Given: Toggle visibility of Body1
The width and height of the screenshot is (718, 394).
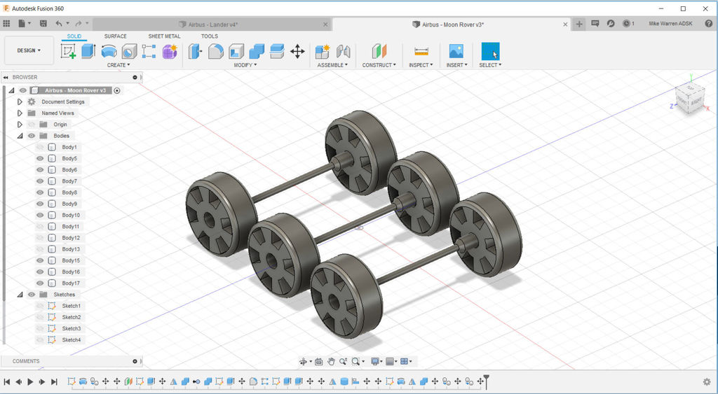Looking at the screenshot, I should (40, 147).
